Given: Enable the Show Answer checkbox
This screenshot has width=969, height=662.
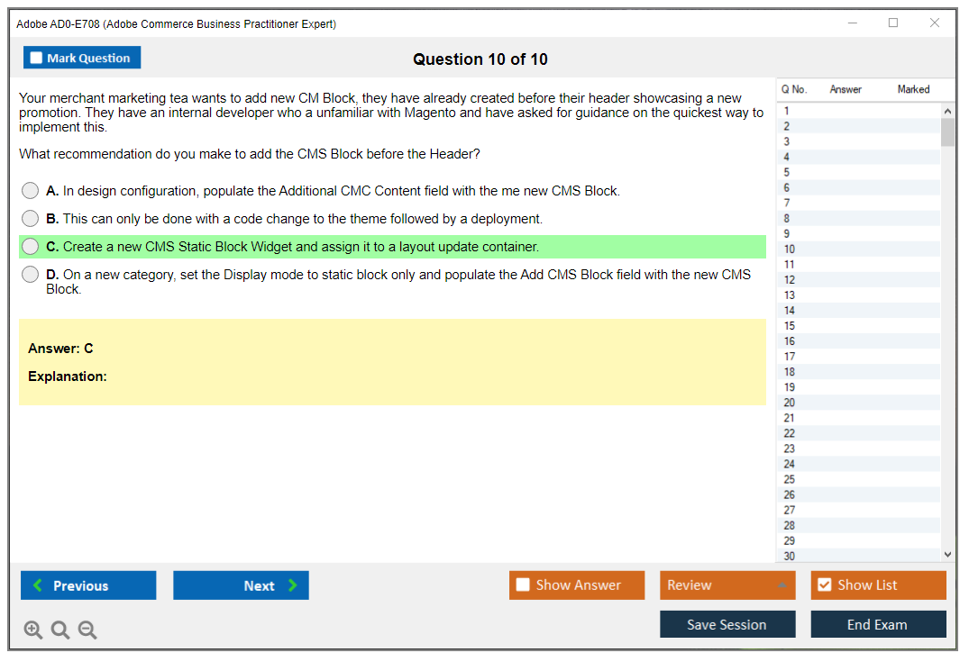Looking at the screenshot, I should tap(523, 585).
